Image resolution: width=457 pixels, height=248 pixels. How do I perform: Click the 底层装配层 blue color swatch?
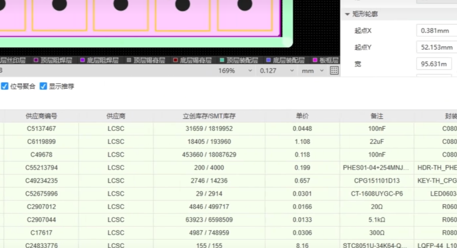pos(268,60)
